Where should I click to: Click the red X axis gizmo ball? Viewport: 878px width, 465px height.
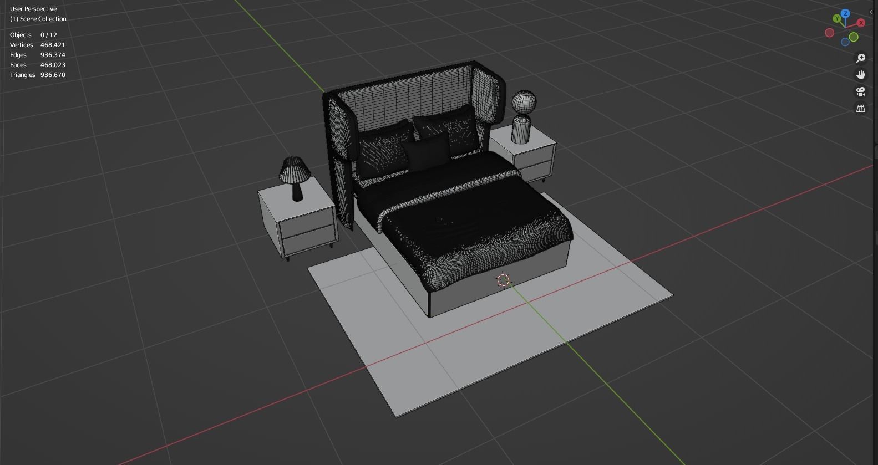pyautogui.click(x=861, y=23)
